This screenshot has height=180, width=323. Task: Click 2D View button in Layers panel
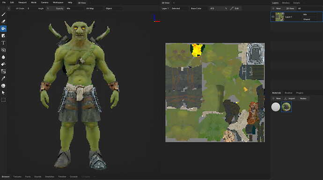[x=290, y=8]
